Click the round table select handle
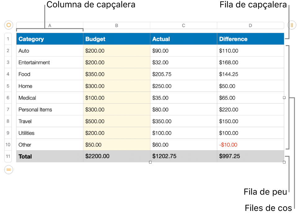The width and height of the screenshot is (300, 214). [9, 25]
